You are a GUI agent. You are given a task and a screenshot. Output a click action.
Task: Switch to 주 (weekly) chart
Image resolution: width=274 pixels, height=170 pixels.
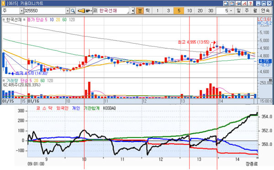tap(247, 10)
